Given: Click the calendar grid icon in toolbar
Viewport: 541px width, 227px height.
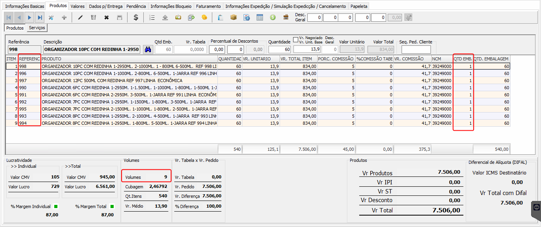Looking at the screenshot, I should (260, 17).
